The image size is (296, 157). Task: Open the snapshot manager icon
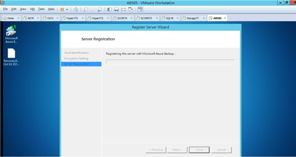tap(99, 9)
